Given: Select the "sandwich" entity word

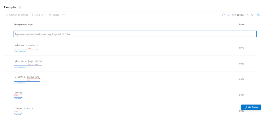Looking at the screenshot, I should (x=33, y=46).
